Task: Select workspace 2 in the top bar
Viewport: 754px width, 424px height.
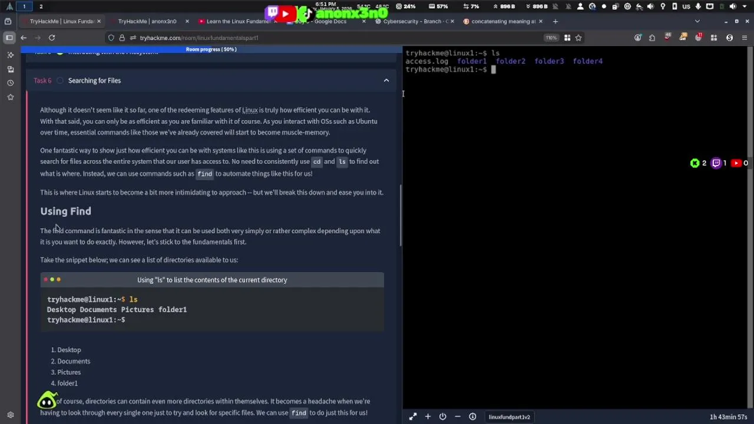Action: click(x=41, y=6)
